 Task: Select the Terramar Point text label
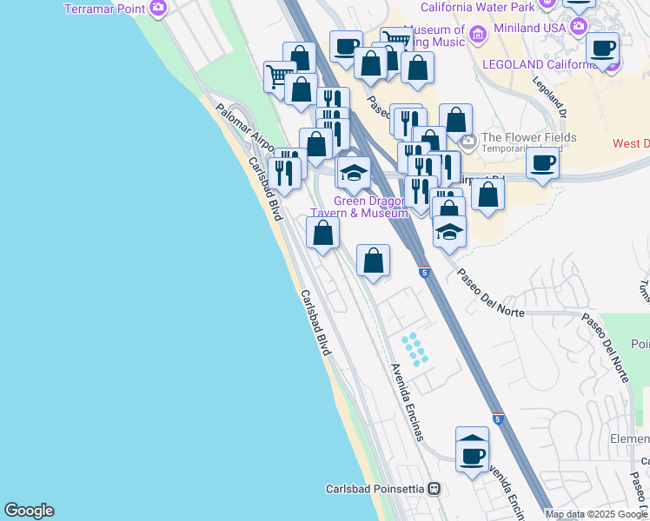(105, 9)
